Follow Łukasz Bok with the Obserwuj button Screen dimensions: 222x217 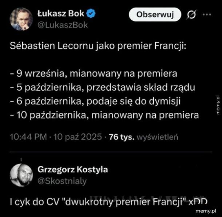coord(155,15)
